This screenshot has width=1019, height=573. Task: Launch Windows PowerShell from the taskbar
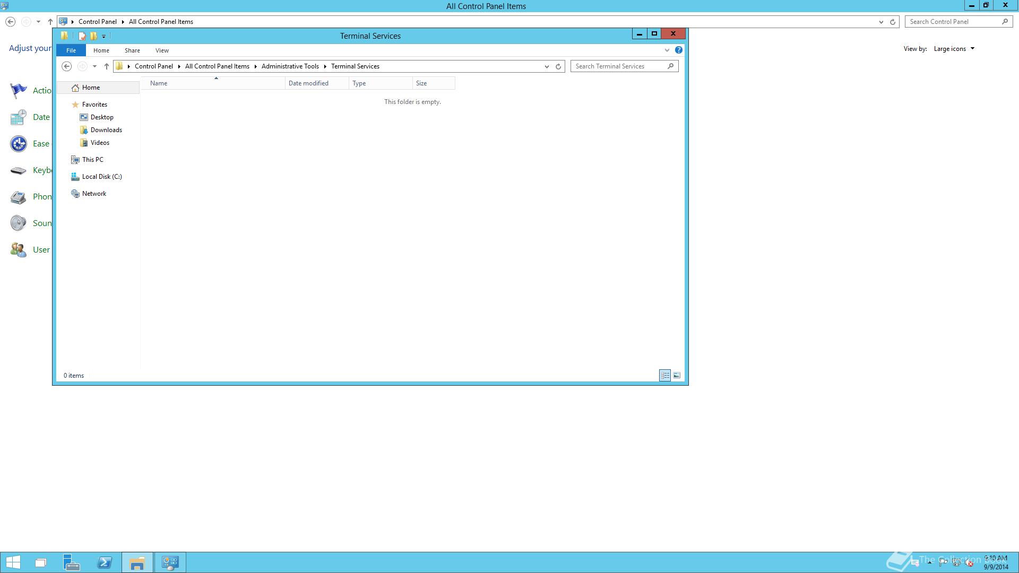[105, 562]
